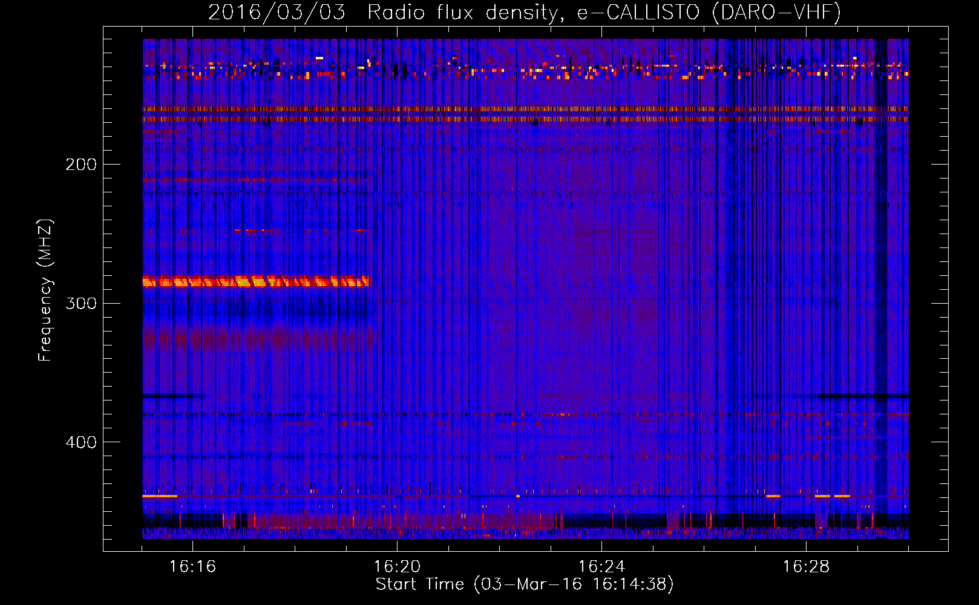
Task: Select the 400 MHz frequency axis label
Action: pyautogui.click(x=80, y=442)
